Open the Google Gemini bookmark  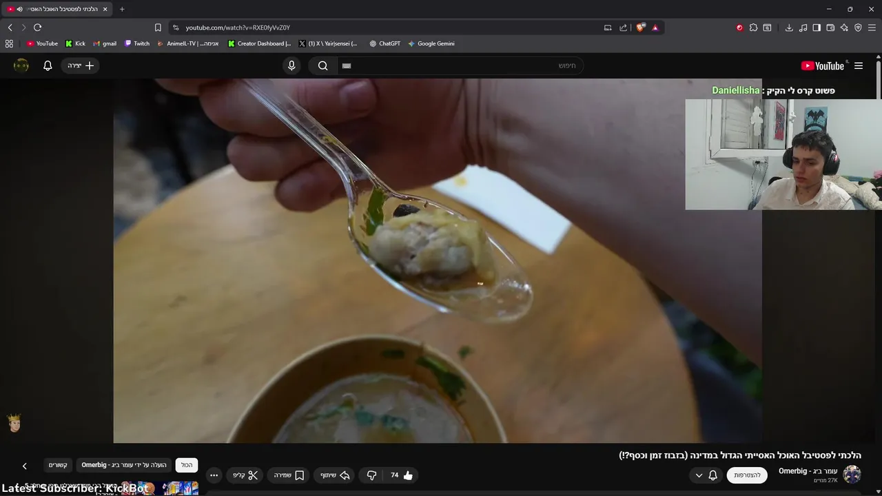point(431,43)
